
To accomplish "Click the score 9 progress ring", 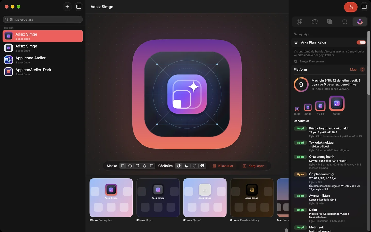I will point(301,85).
